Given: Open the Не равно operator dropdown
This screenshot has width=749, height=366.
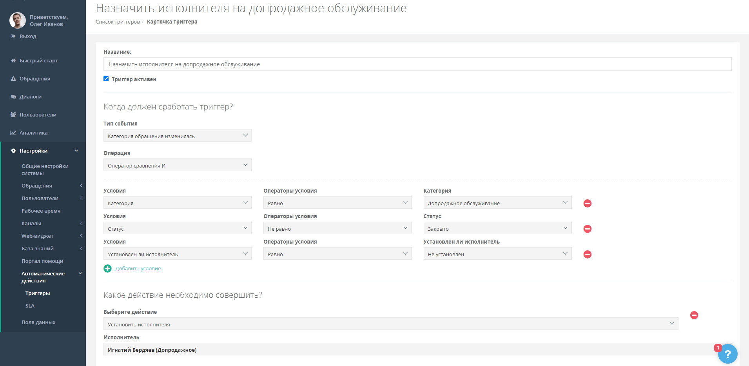Looking at the screenshot, I should click(x=337, y=228).
